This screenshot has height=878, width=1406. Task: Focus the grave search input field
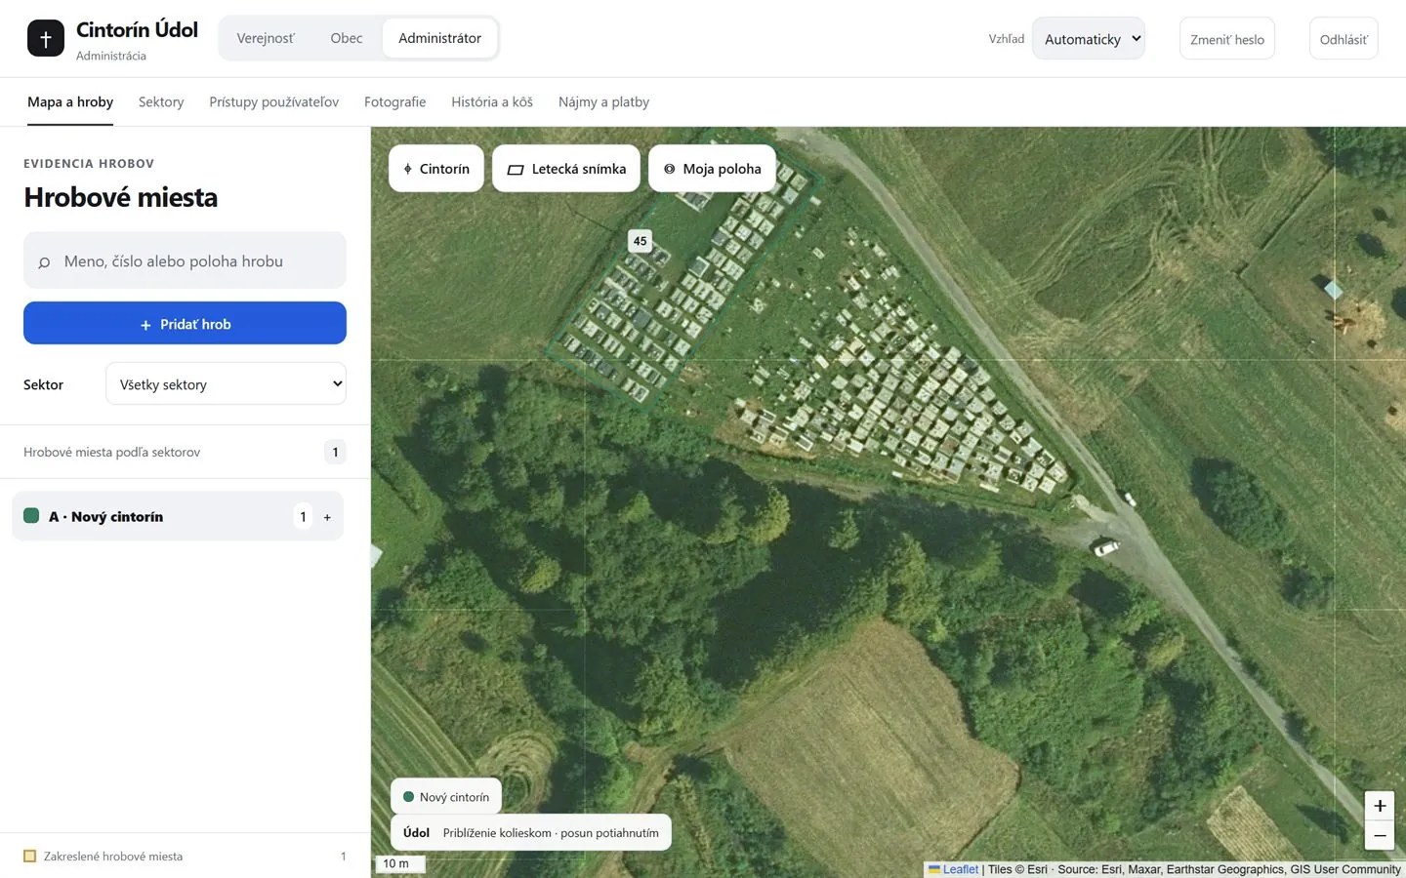[185, 260]
